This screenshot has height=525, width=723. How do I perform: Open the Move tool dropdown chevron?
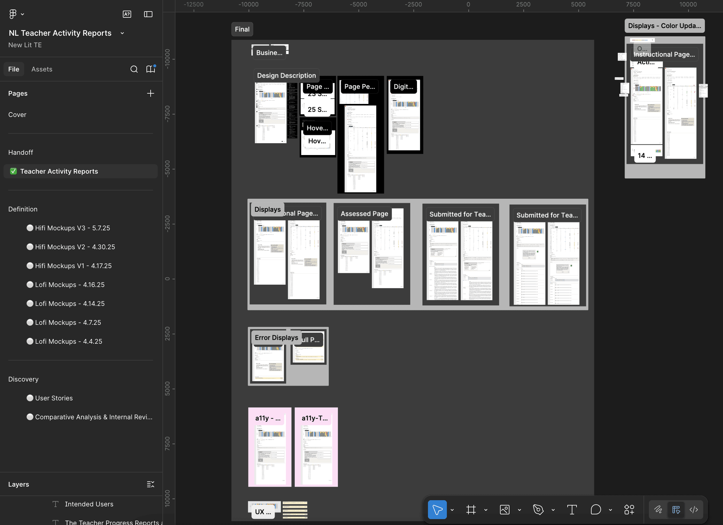[452, 510]
